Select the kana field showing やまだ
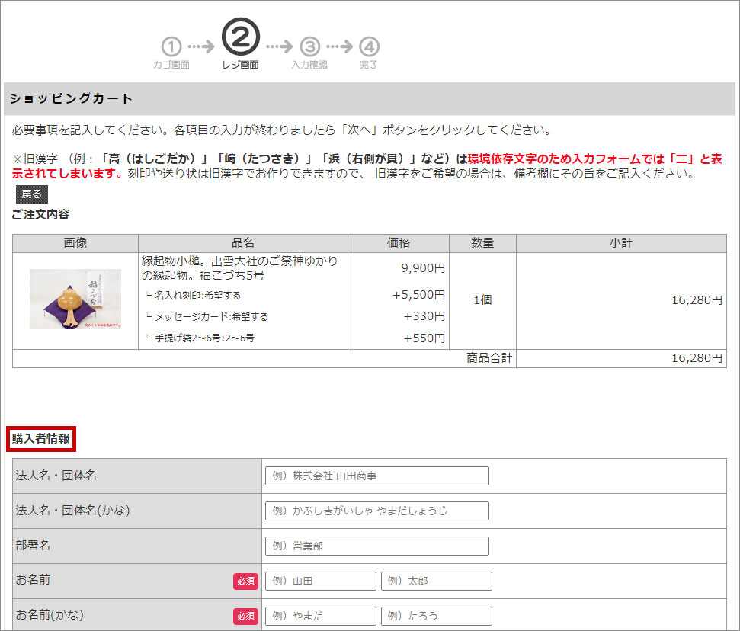The width and height of the screenshot is (740, 631). (321, 616)
